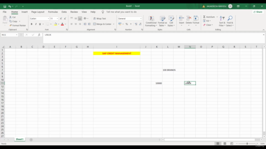Toggle bold formatting
This screenshot has width=266, height=149.
point(32,24)
